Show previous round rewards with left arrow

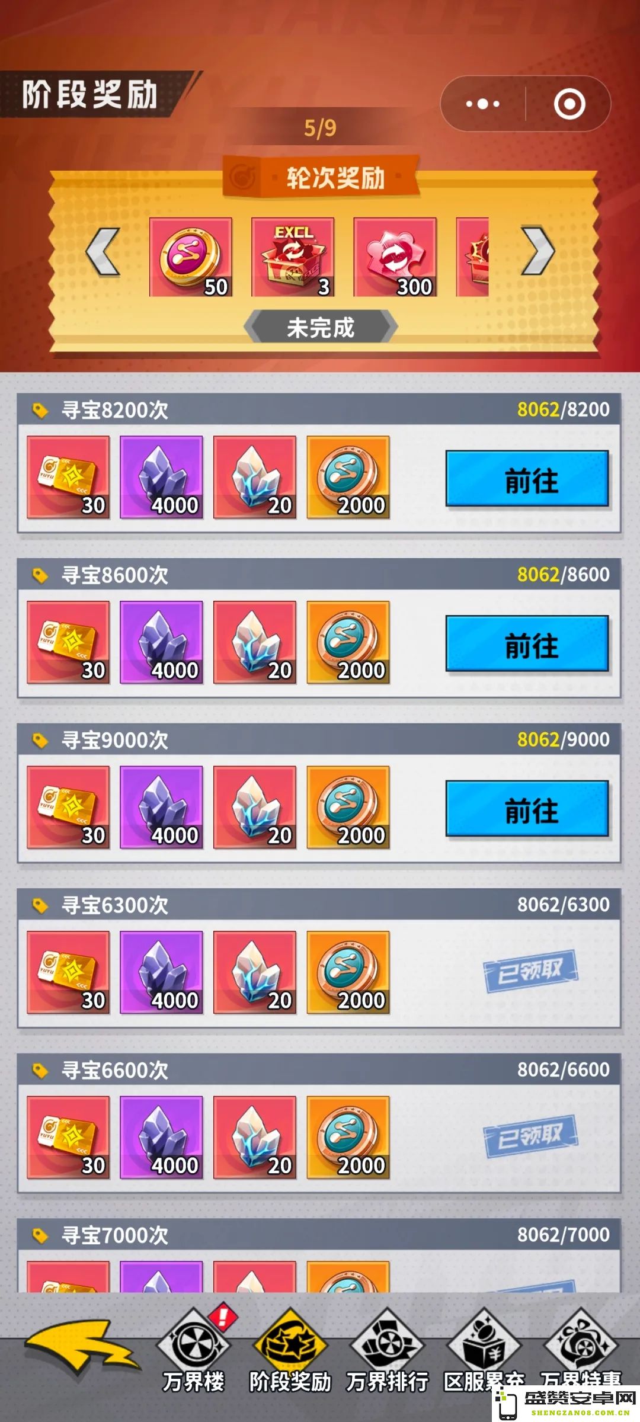click(x=103, y=251)
